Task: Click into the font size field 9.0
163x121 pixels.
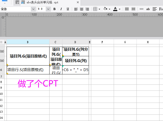Action: coord(41,9)
